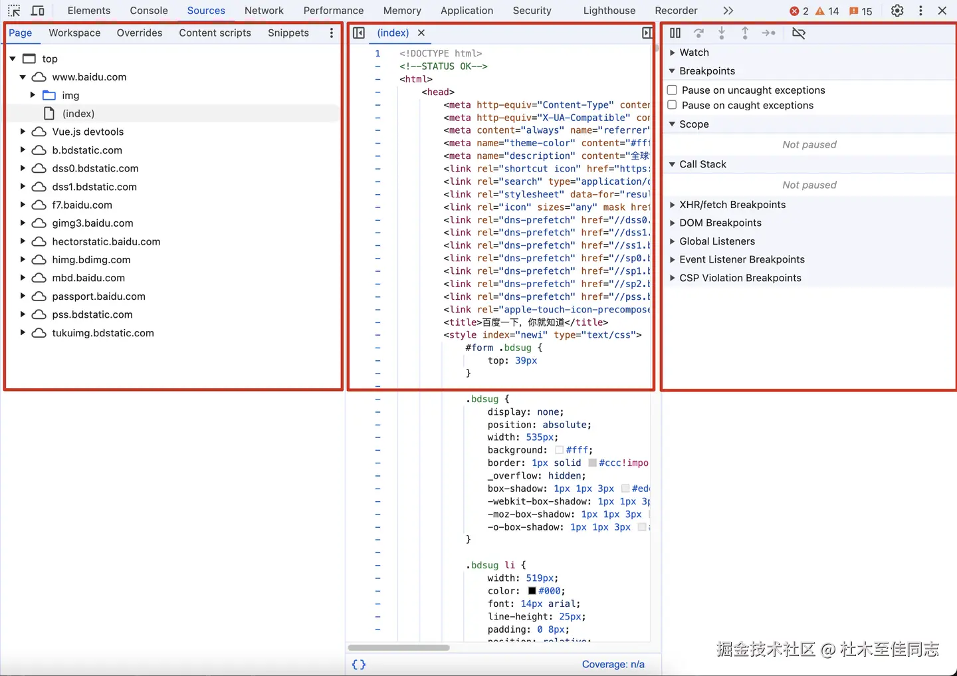
Task: Select tukuimg.bdstatic.com tree entry
Action: (103, 333)
